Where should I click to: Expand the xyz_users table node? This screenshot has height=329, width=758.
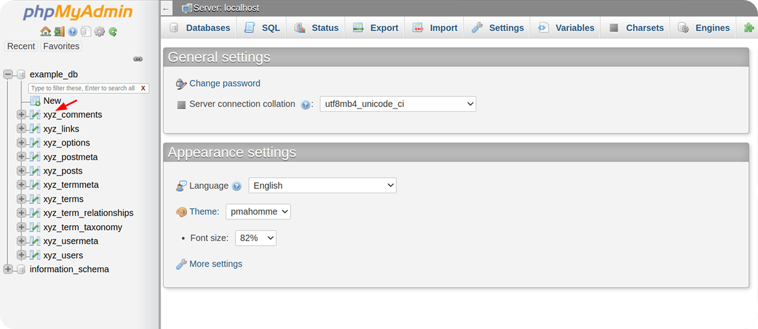click(x=22, y=255)
